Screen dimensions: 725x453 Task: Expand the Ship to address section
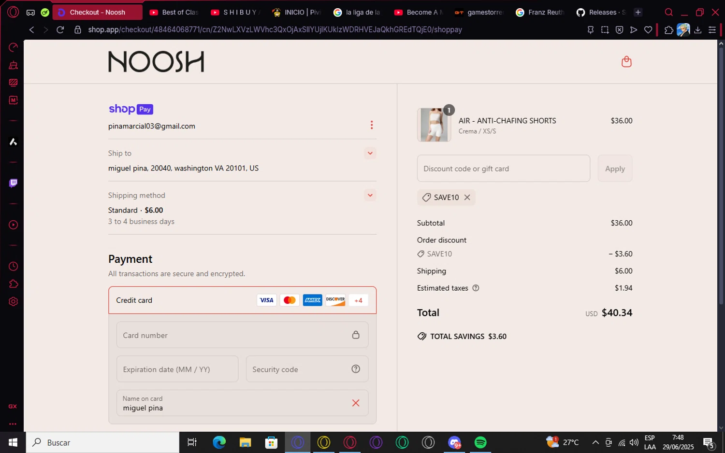click(x=370, y=153)
